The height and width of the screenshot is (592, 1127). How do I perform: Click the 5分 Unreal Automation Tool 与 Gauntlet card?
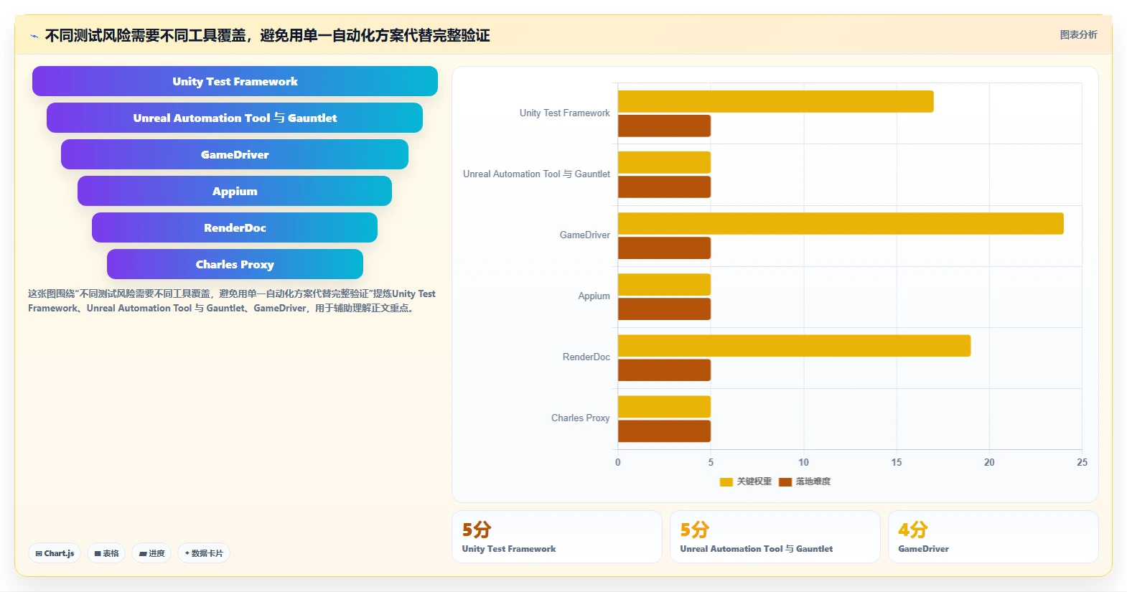[x=775, y=537]
